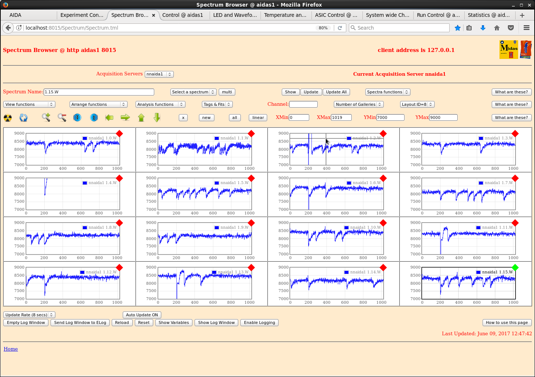Click the Tcl powered logo icon
The image size is (535, 377).
(x=526, y=49)
